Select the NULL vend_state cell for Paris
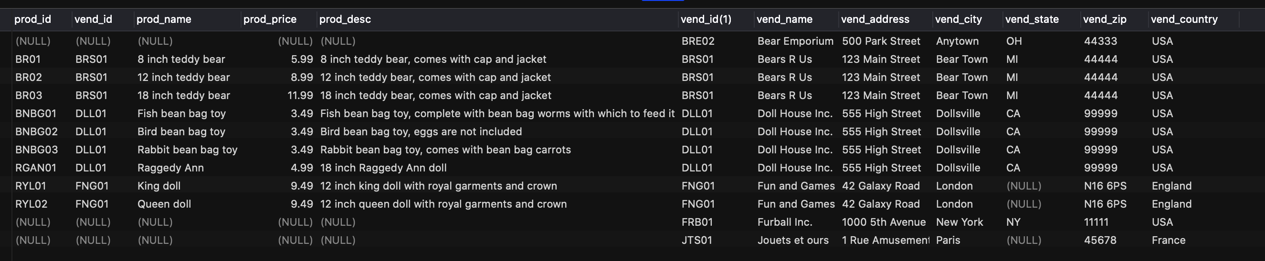This screenshot has width=1265, height=261. coord(1023,241)
